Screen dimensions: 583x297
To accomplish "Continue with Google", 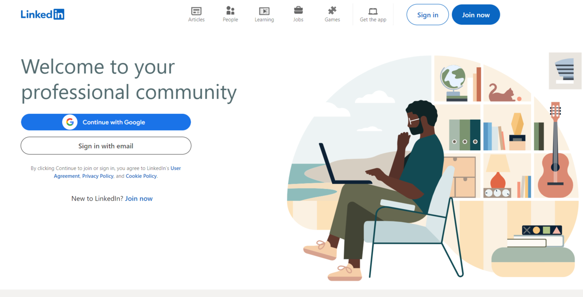I will pyautogui.click(x=106, y=122).
